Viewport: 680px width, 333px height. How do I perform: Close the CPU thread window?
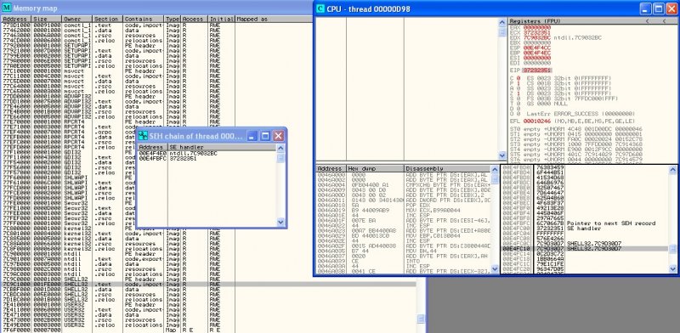(671, 8)
